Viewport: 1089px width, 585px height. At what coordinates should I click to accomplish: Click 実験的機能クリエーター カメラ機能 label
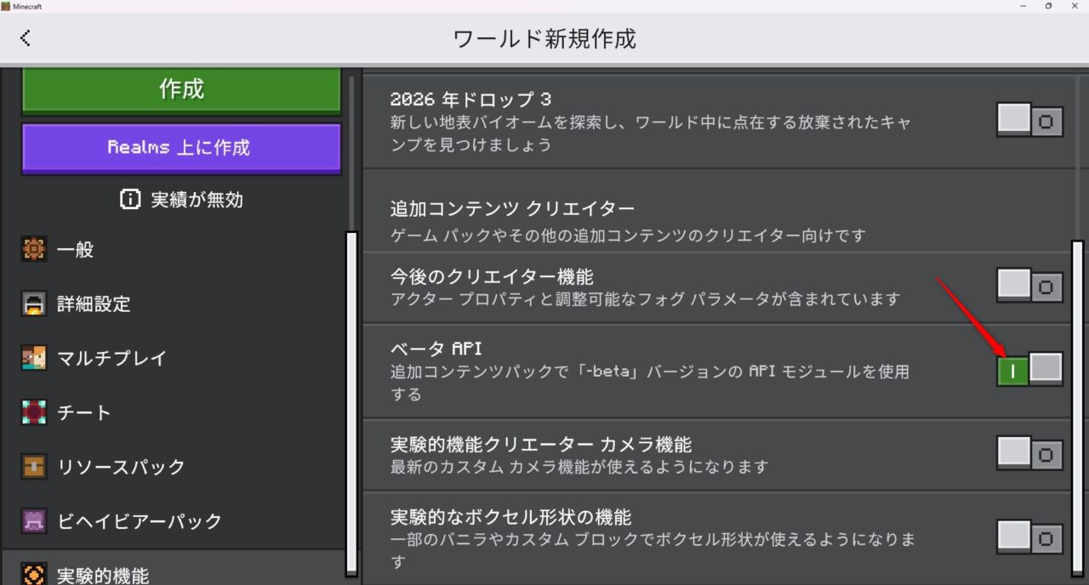(x=540, y=444)
